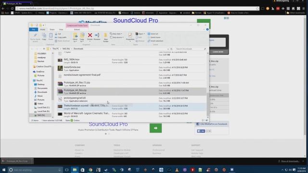Click the SoundCloud Pro ad heading at top
Screen dimensions: 308x173
tap(136, 20)
